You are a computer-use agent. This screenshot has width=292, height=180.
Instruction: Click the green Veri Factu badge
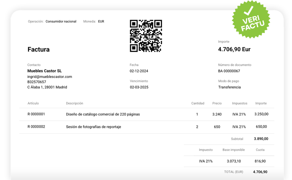pyautogui.click(x=251, y=20)
